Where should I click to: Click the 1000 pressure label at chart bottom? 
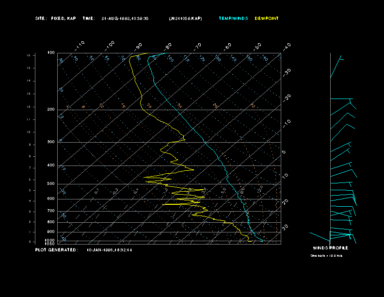click(50, 240)
